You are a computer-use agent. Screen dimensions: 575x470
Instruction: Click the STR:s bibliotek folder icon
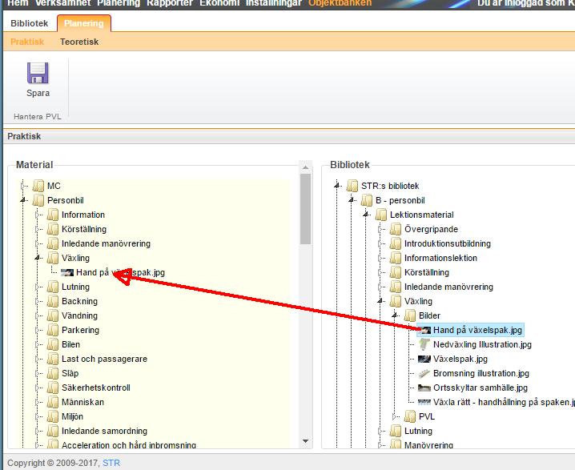[x=352, y=186]
